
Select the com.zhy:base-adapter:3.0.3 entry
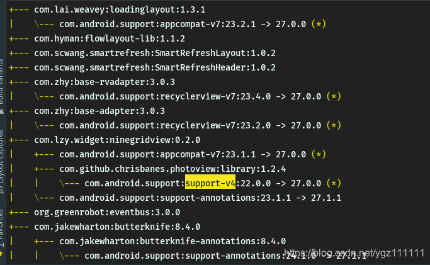click(99, 111)
